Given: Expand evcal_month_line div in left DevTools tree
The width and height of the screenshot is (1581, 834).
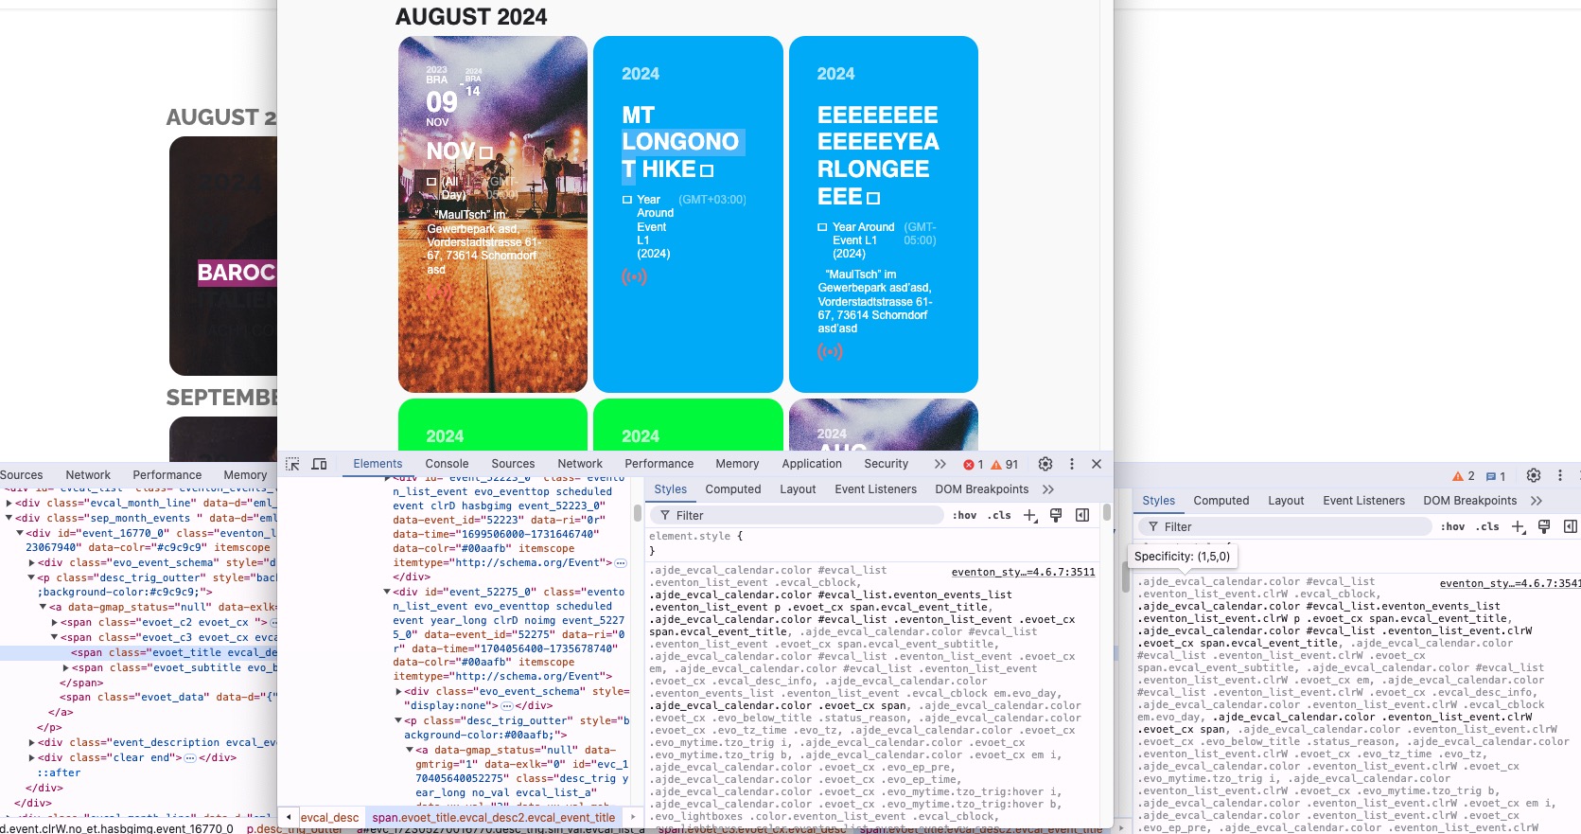Looking at the screenshot, I should tap(9, 503).
